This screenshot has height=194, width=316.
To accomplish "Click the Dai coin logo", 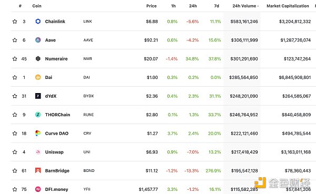I will [38, 77].
